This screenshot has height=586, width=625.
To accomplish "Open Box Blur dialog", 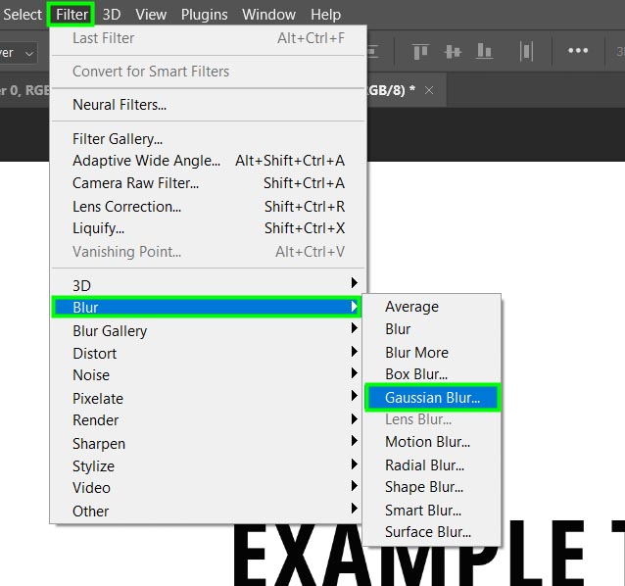I will 432,374.
